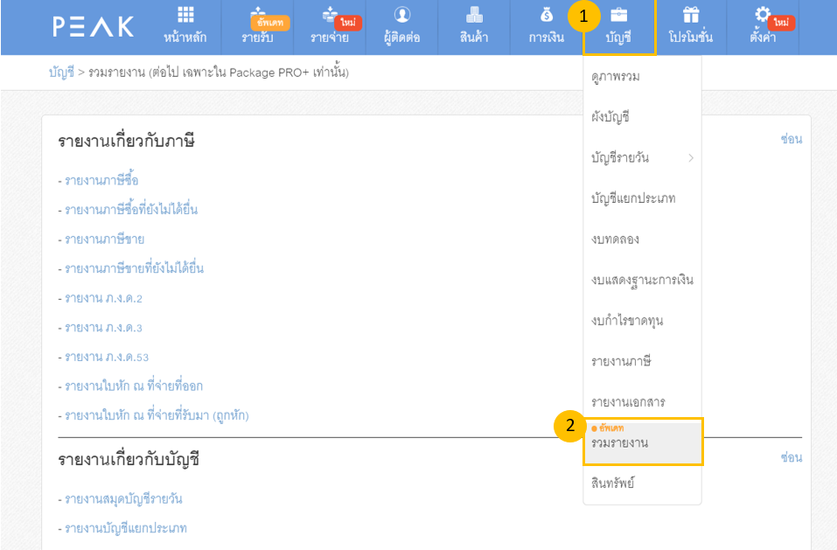The image size is (837, 550).
Task: Click the บัญชี breadcrumb link
Action: (61, 71)
